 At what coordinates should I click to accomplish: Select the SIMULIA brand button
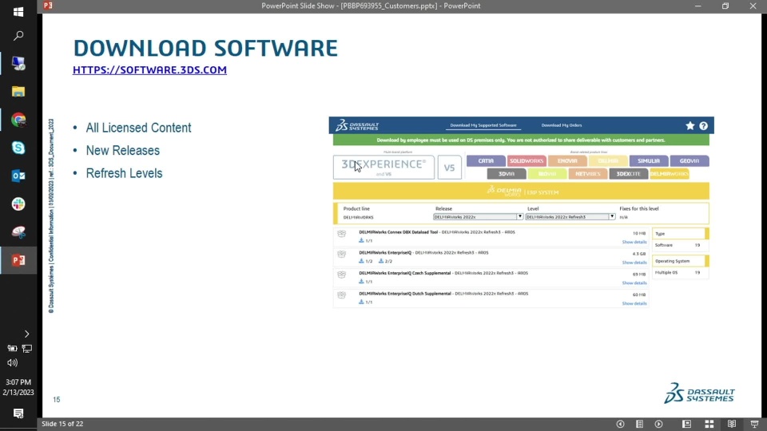click(649, 160)
